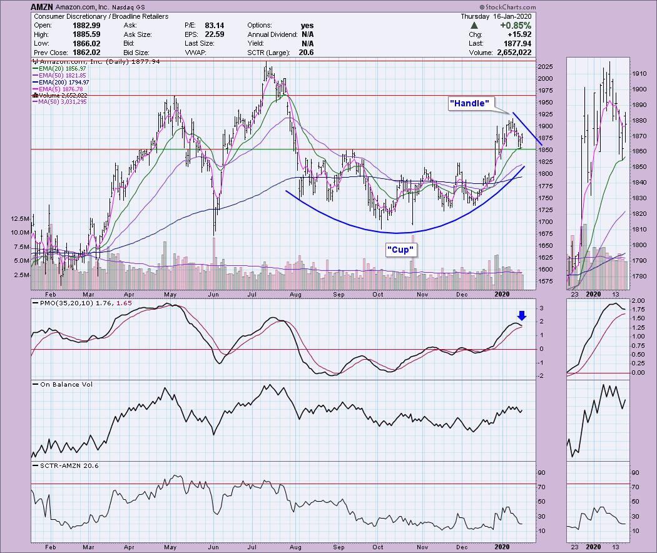Click the blue down arrow above PMO line
The height and width of the screenshot is (553, 657).
522,315
